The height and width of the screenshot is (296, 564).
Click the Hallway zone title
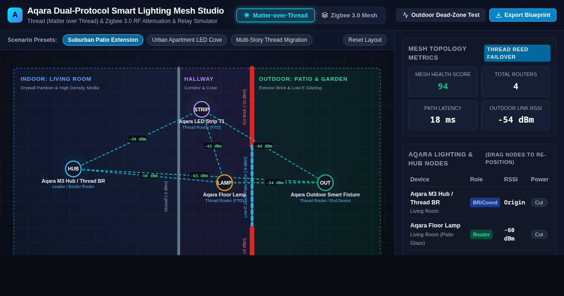click(x=199, y=79)
